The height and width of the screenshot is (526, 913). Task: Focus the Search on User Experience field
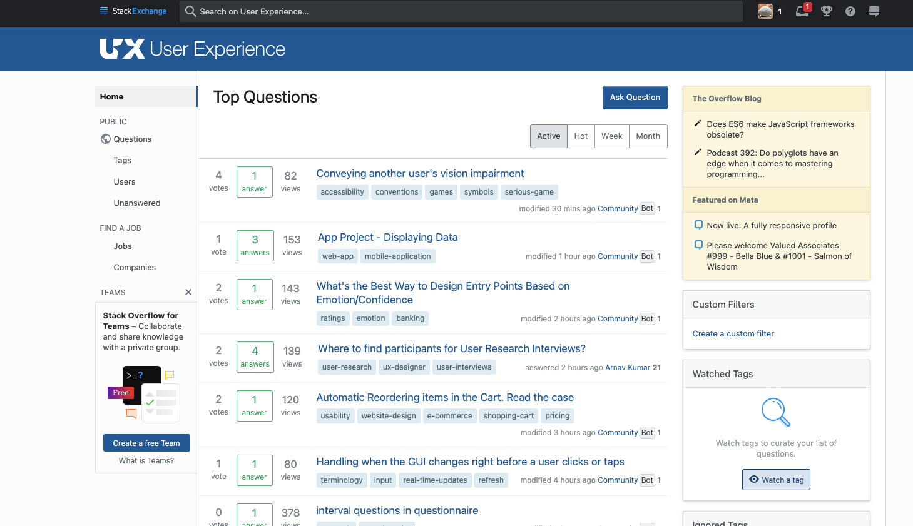pos(463,11)
